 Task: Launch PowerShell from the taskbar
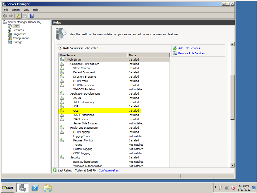[35, 188]
